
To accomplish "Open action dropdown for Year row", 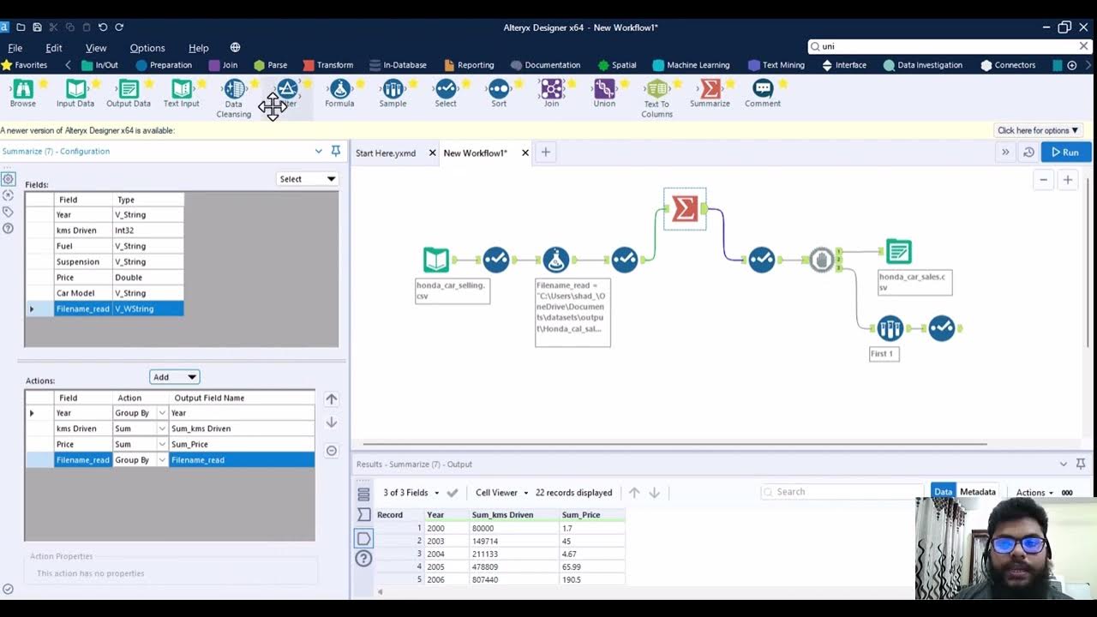I will point(162,413).
